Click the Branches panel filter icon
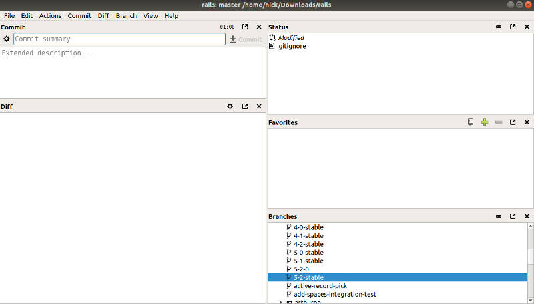Screen dimensions: 534x304 499,216
